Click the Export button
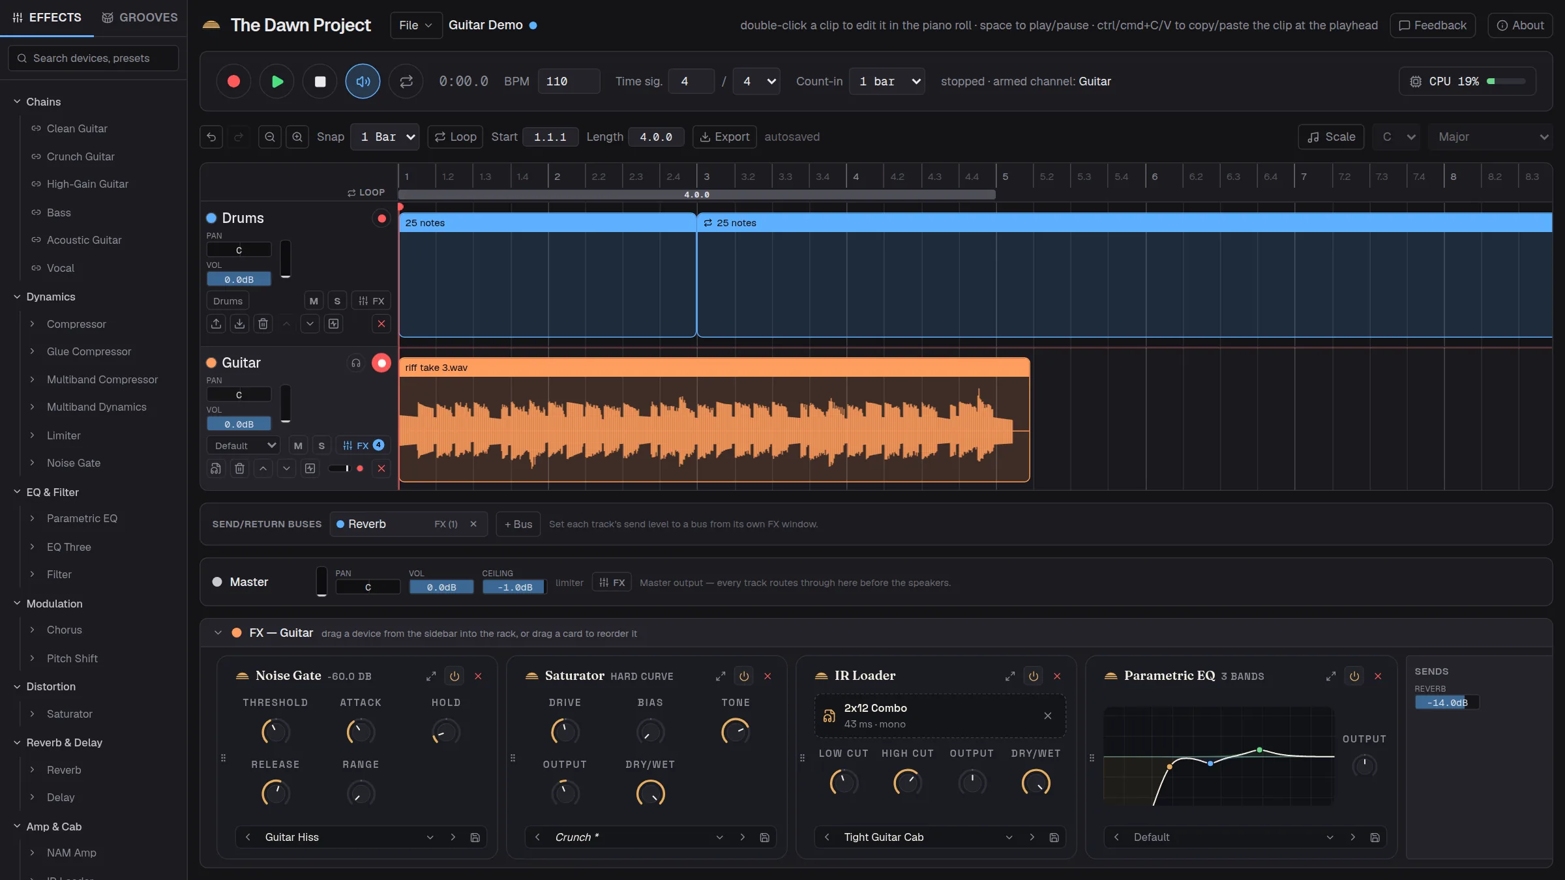Viewport: 1565px width, 880px height. pos(724,137)
